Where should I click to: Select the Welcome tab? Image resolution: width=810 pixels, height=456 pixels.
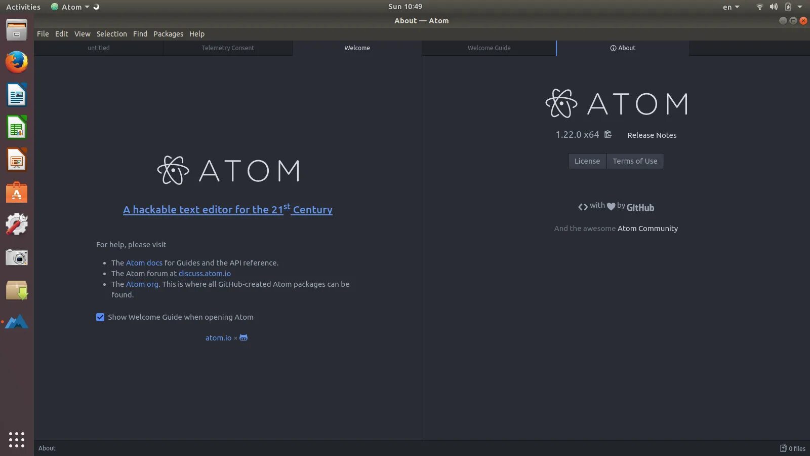[x=357, y=48]
